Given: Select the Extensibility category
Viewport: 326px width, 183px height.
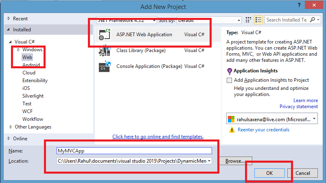Looking at the screenshot, I should click(35, 81).
